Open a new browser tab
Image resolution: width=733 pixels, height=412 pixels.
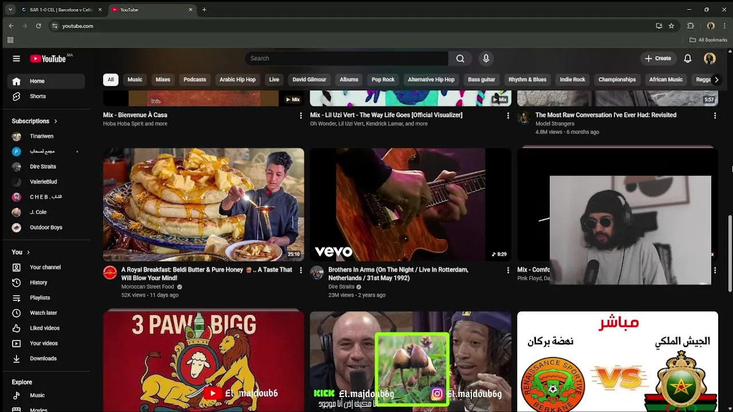(204, 10)
